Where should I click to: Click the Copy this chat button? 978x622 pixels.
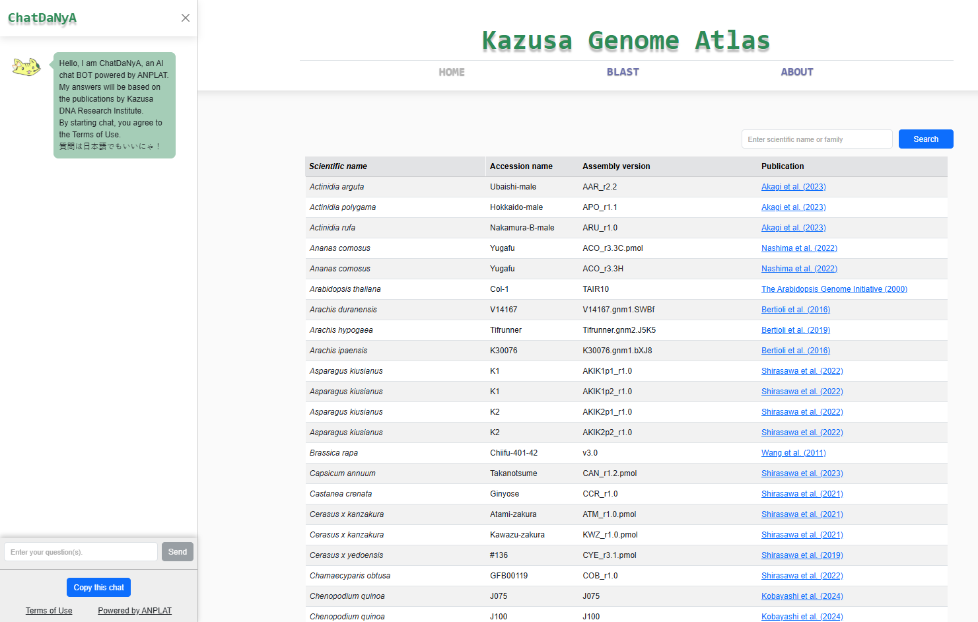99,588
